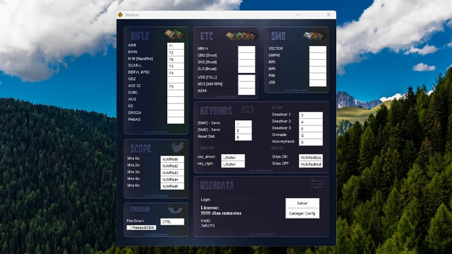Select the AUG hotkey field

[x=176, y=100]
